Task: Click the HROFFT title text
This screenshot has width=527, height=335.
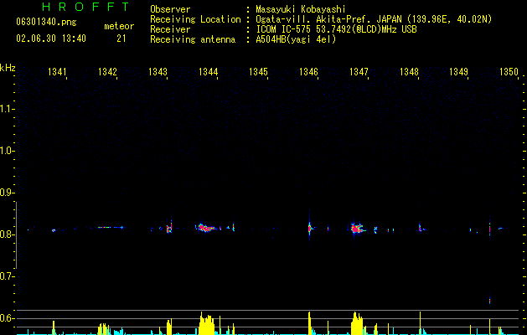Action: (x=85, y=7)
